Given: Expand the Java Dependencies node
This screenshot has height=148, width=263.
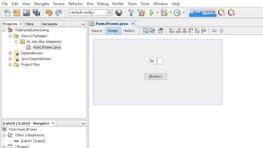Looking at the screenshot, I should pyautogui.click(x=10, y=59).
